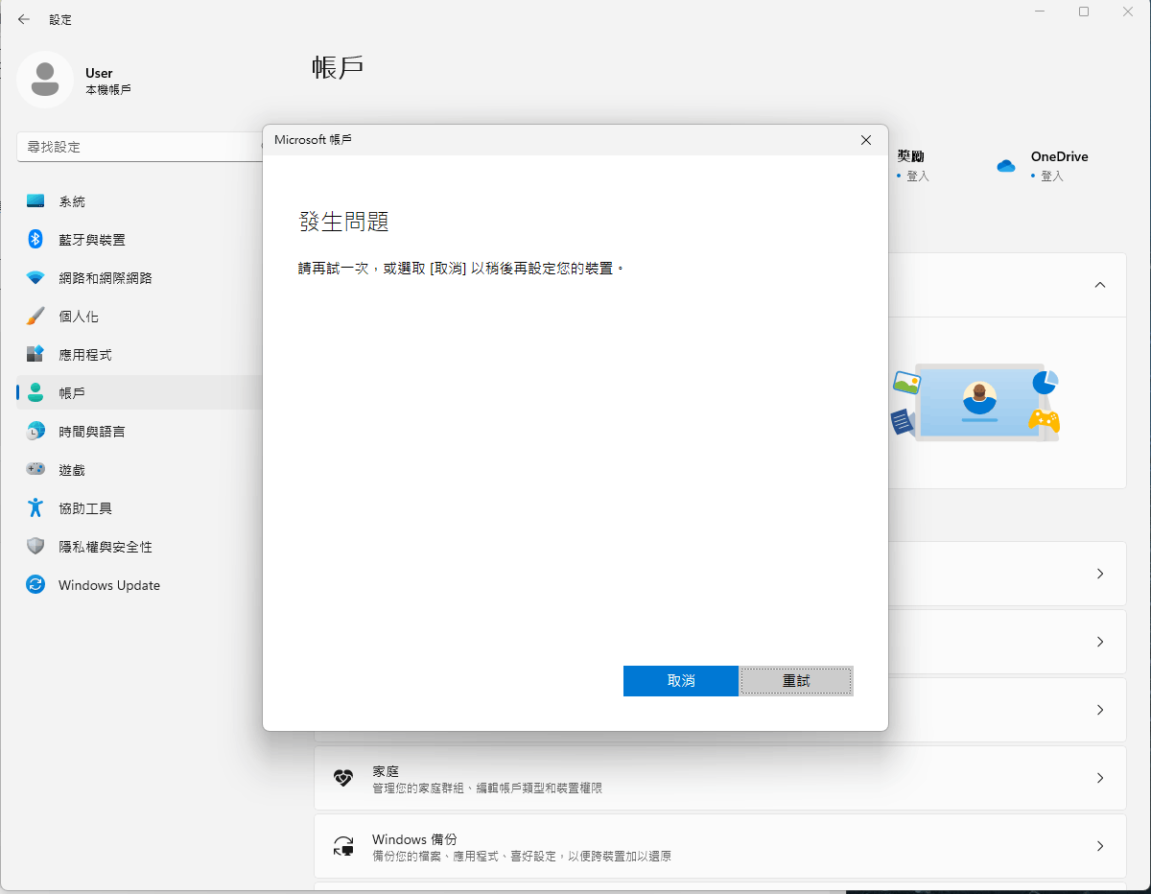Open 個人化 settings label
1151x894 pixels.
pyautogui.click(x=79, y=317)
